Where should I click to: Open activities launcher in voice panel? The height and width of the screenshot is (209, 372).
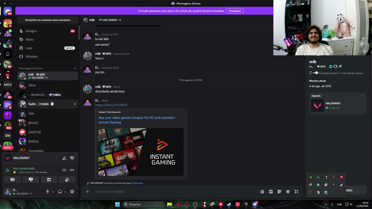(x=49, y=180)
